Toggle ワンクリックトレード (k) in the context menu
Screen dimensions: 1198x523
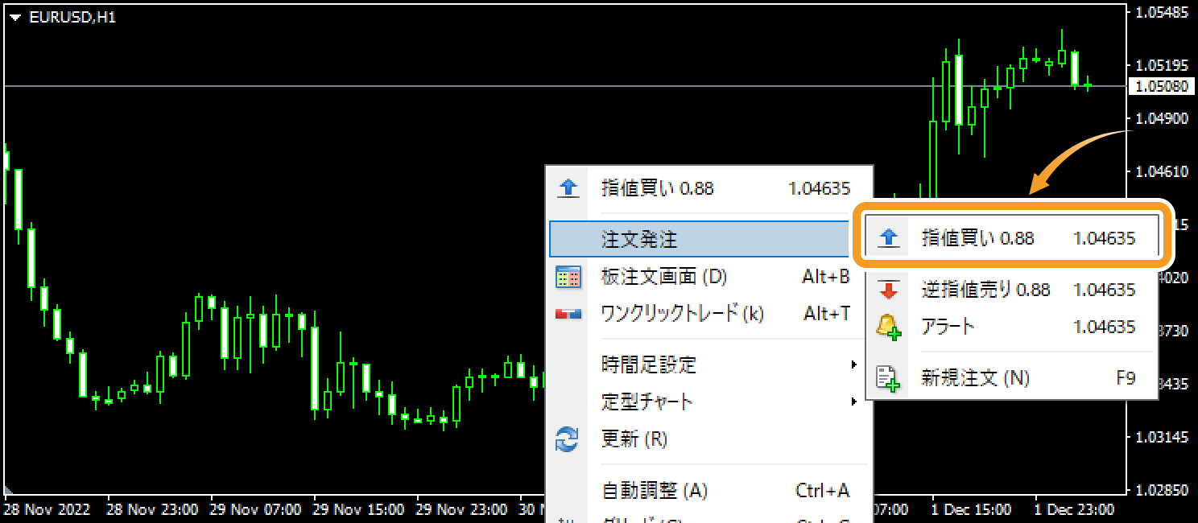(x=709, y=314)
